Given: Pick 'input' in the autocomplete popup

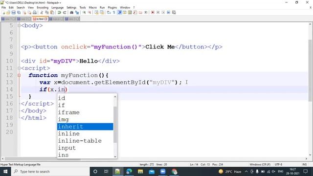Looking at the screenshot, I should pos(85,148).
